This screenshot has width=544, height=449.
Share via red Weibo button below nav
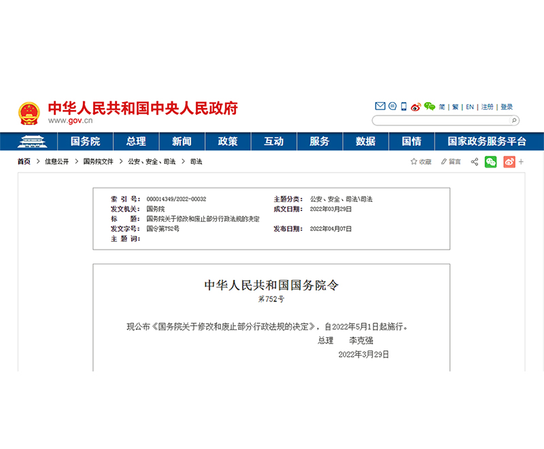point(509,162)
